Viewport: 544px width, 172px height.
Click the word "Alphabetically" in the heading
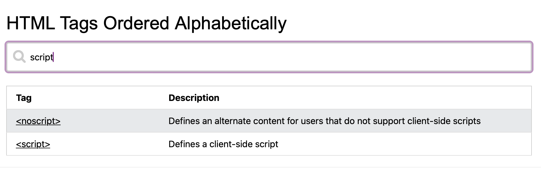coord(231,23)
